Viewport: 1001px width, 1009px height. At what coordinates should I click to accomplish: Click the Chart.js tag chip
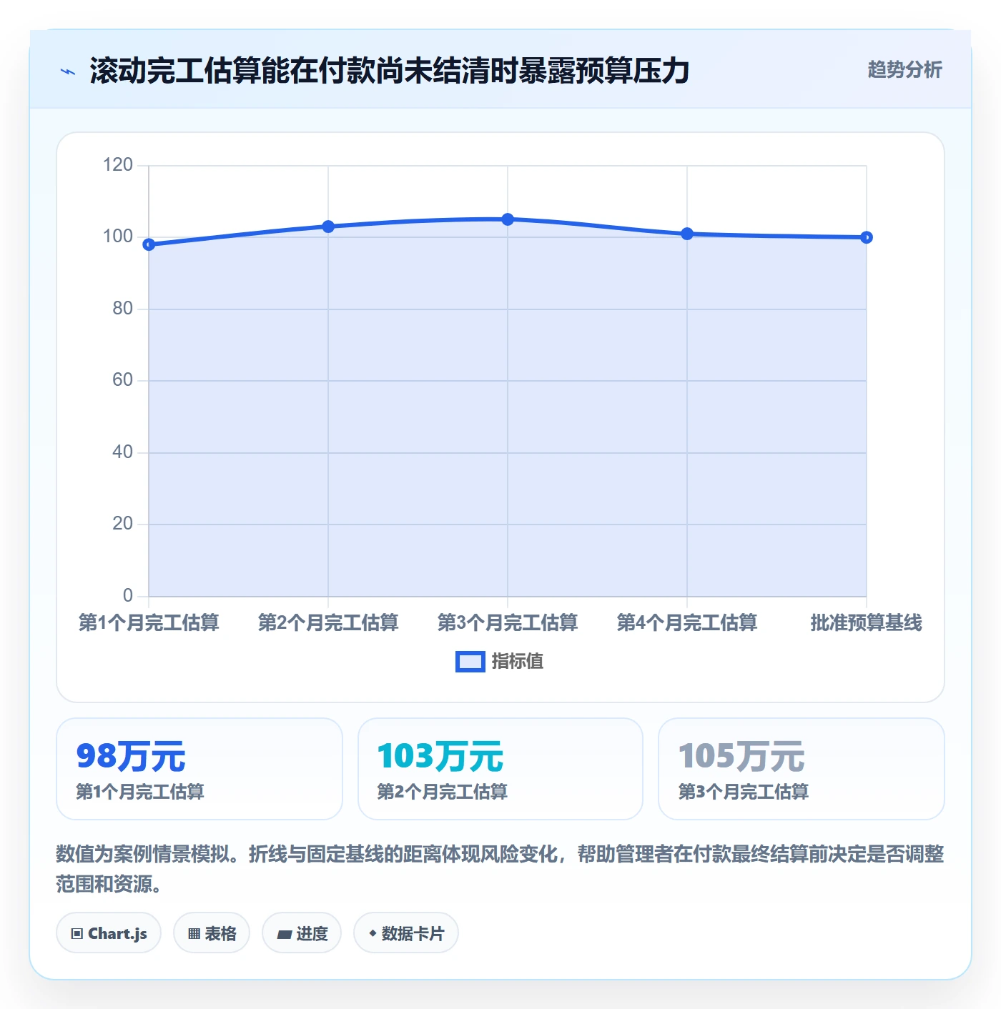[x=109, y=933]
